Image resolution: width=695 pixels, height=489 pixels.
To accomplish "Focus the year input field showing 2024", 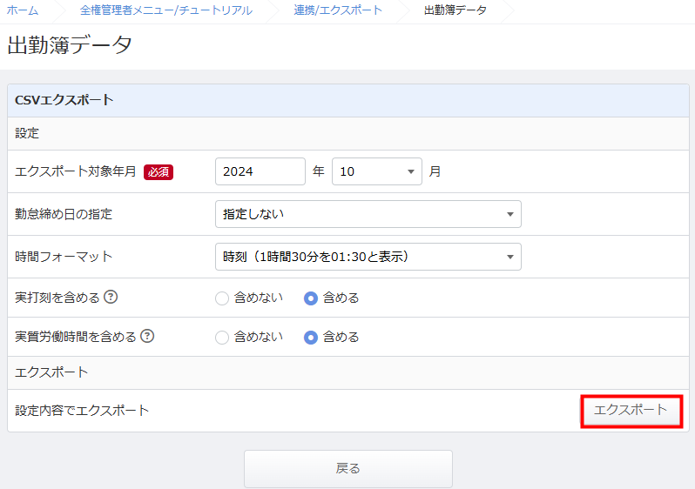I will click(260, 171).
